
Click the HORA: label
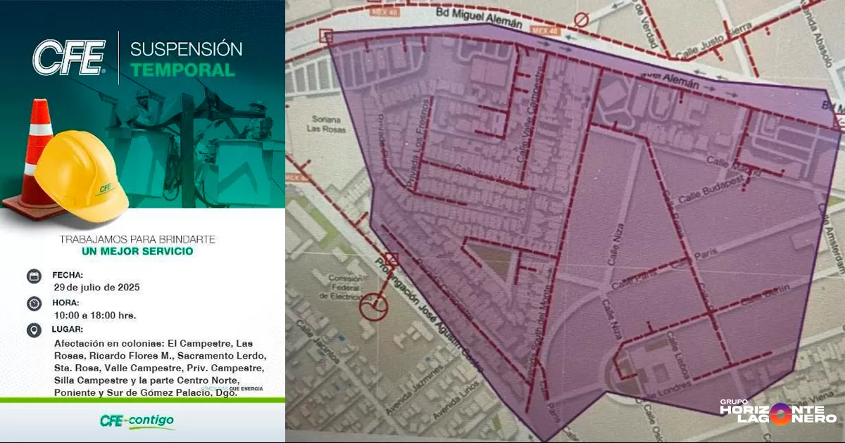point(65,302)
